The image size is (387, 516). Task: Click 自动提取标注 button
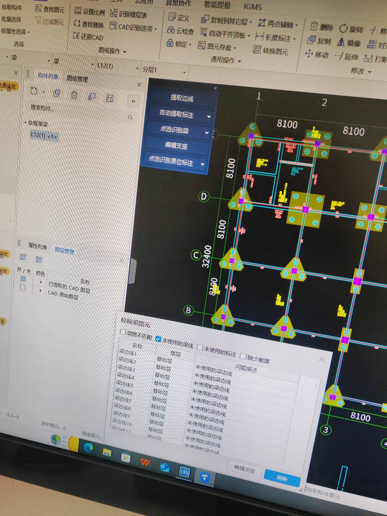[x=176, y=114]
